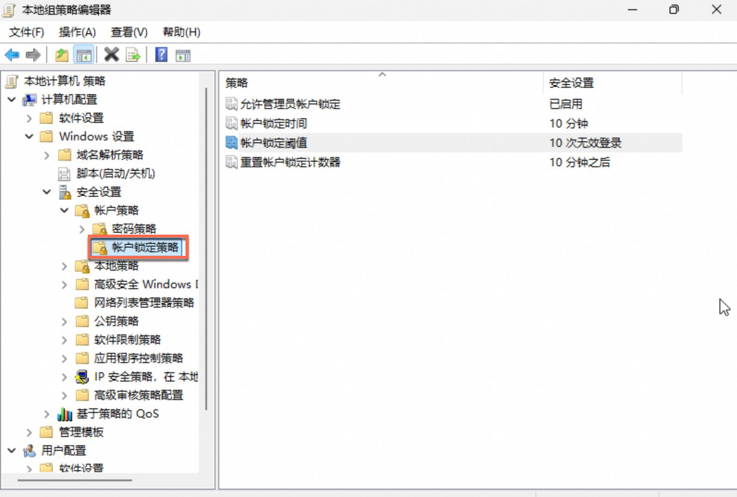Open Help with the question mark icon
The image size is (737, 497).
tap(161, 55)
